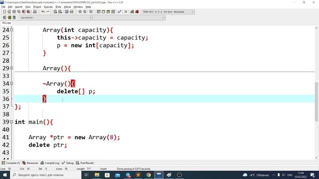Click the Compile & Run toolbar icon
Viewport: 319px width, 179px height.
pos(108,12)
